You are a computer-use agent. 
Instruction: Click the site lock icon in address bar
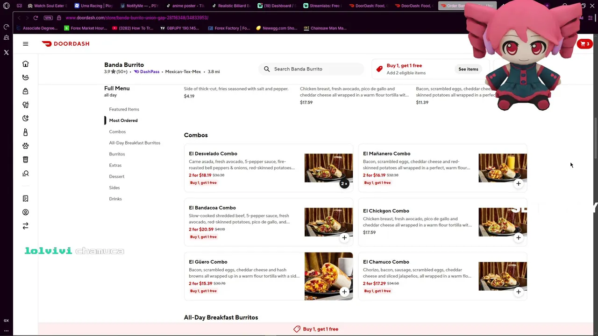59,18
